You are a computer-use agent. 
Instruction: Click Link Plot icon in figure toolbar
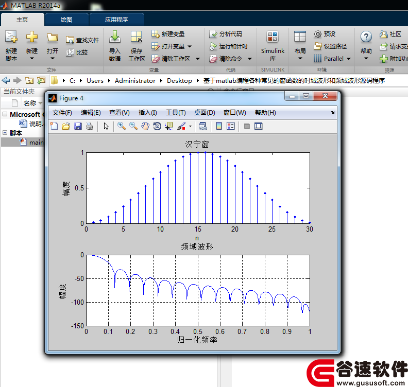[x=202, y=126]
